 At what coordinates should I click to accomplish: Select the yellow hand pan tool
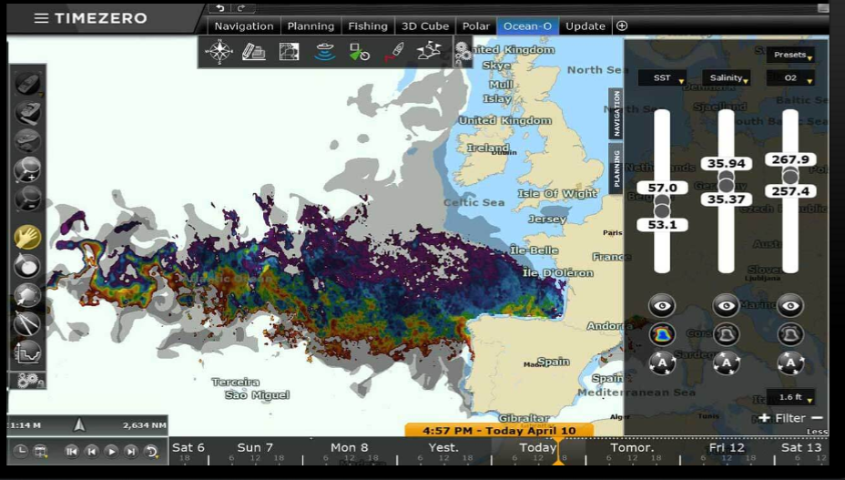coord(27,237)
